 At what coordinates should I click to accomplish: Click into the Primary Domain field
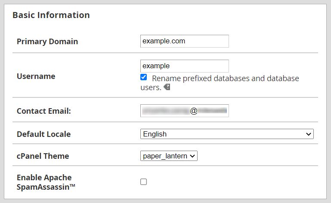point(184,41)
